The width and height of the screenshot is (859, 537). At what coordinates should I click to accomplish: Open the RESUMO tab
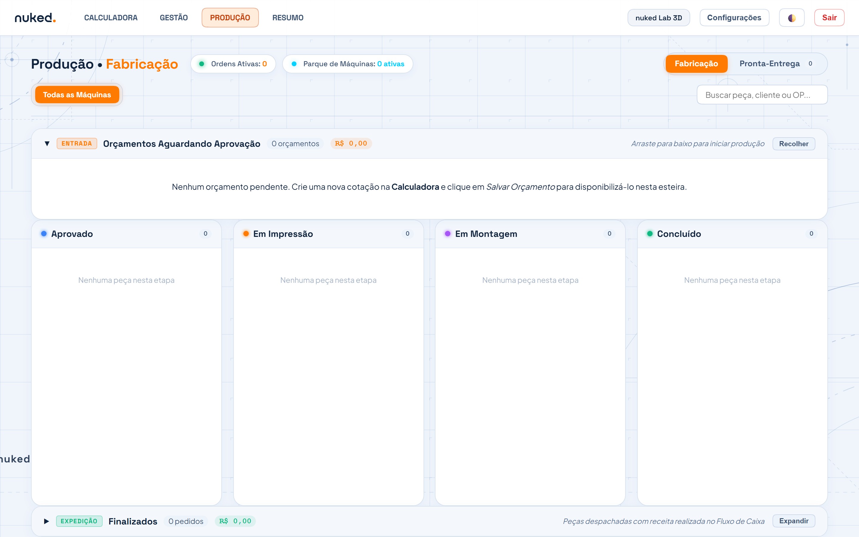pyautogui.click(x=288, y=18)
